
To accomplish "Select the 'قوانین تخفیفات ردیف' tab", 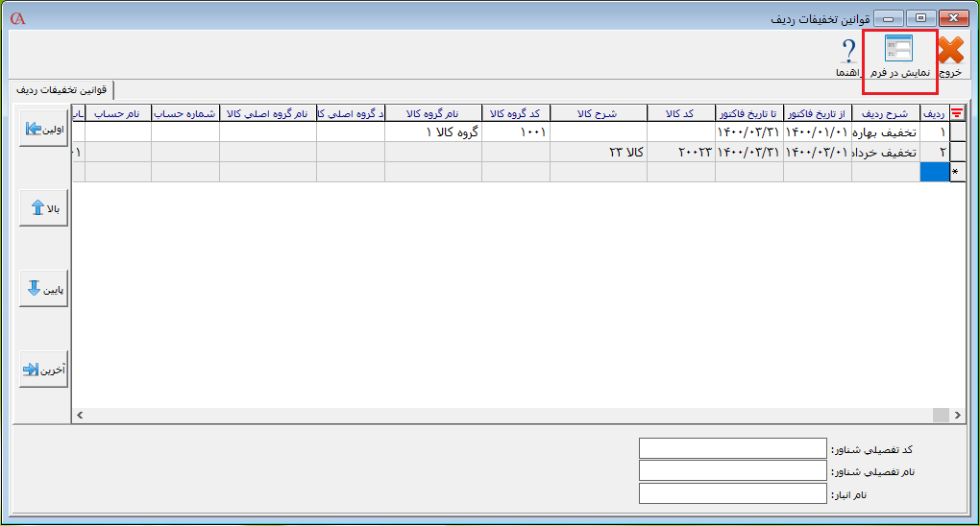I will point(59,90).
